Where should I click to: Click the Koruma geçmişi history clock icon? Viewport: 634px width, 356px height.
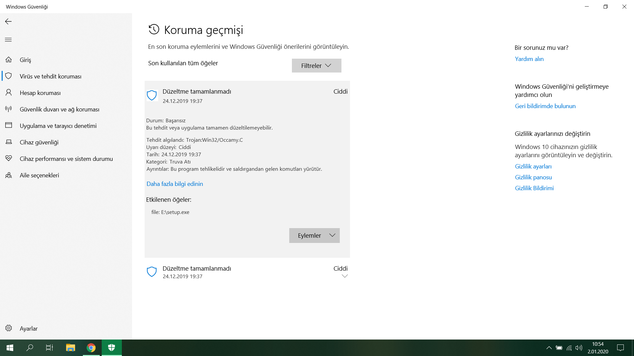154,29
